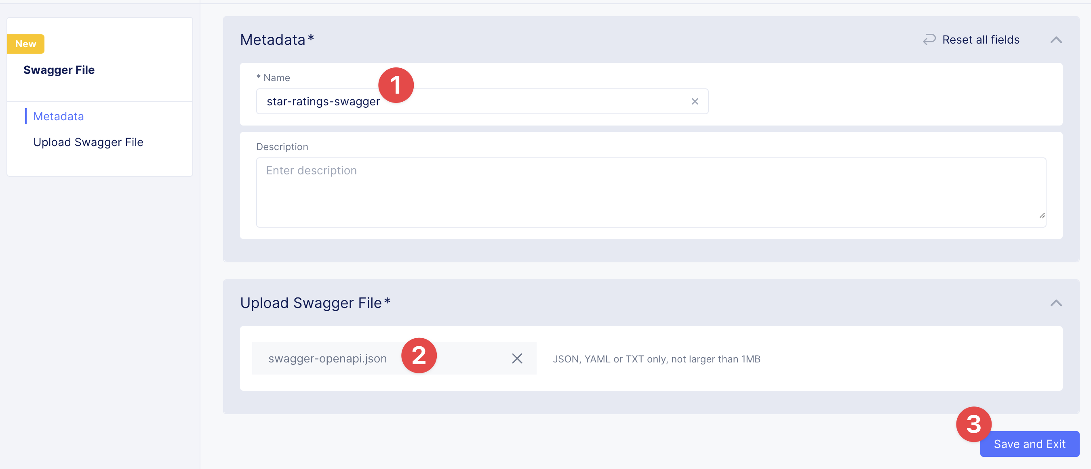
Task: Jump to Upload Swagger File in sidebar
Action: 88,142
